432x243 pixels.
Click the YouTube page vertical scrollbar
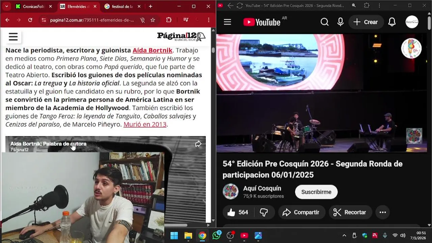[429, 24]
